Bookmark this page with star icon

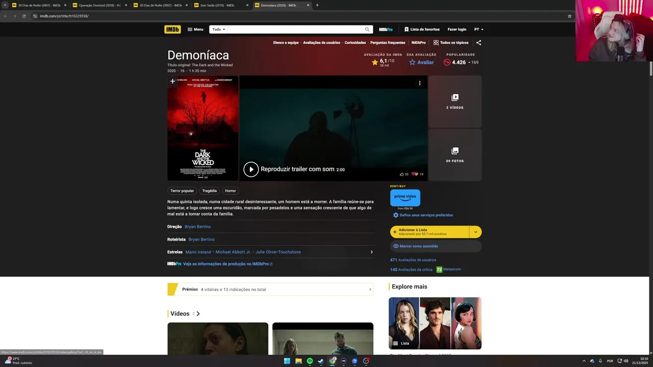(x=569, y=16)
